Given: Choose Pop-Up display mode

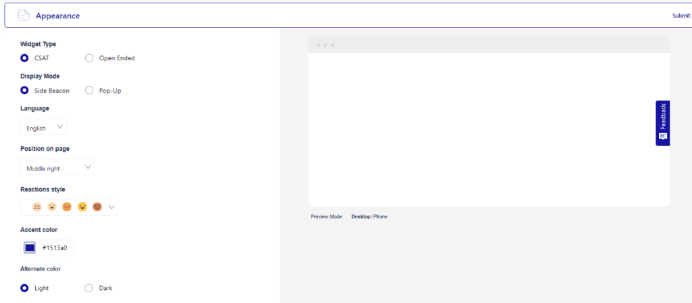Looking at the screenshot, I should coord(89,91).
